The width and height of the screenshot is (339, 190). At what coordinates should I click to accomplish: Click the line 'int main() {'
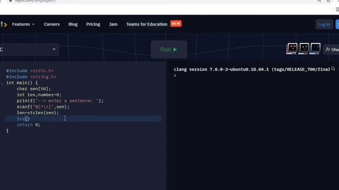pyautogui.click(x=22, y=83)
